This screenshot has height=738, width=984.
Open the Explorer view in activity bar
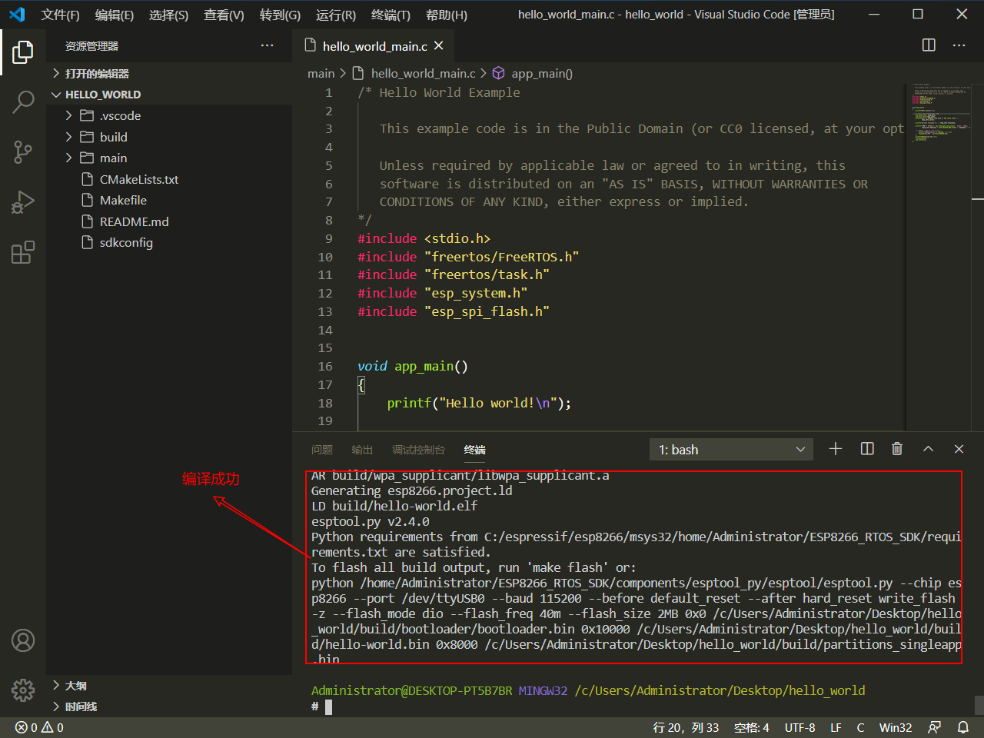point(23,52)
